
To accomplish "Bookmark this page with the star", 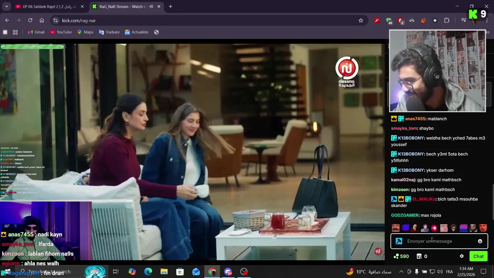I will point(361,20).
